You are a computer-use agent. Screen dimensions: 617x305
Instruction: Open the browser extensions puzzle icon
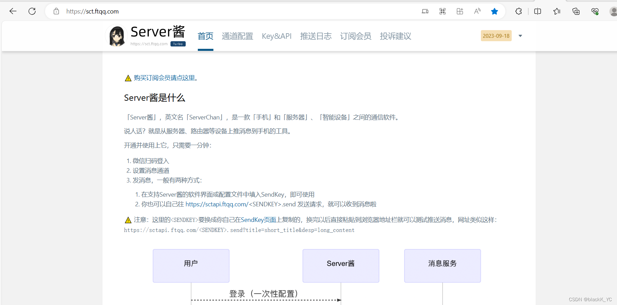click(519, 11)
